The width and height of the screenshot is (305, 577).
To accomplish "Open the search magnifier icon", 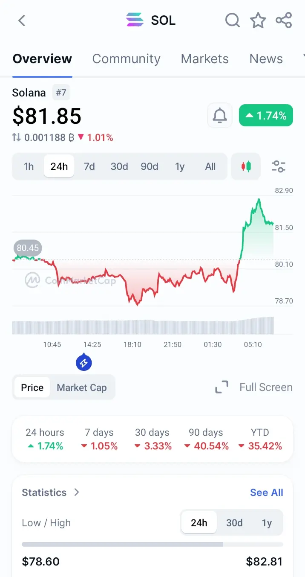I will tap(233, 20).
